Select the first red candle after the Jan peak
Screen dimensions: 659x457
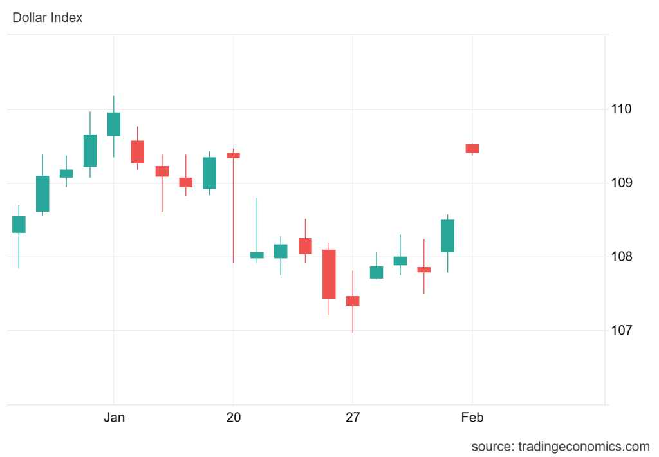pos(138,152)
